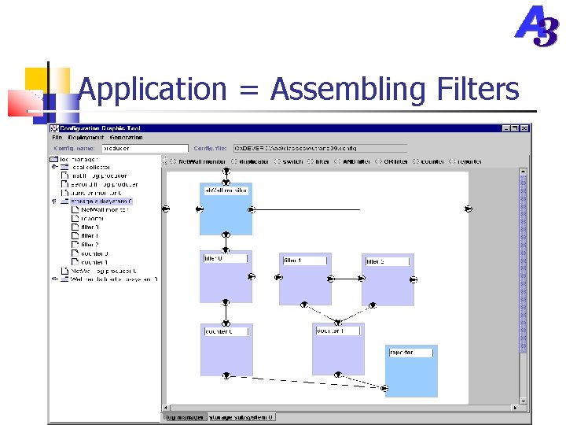Screen dimensions: 566x425
Task: Click the toolbar drag handle left of NetWall monitor
Action: click(x=164, y=161)
